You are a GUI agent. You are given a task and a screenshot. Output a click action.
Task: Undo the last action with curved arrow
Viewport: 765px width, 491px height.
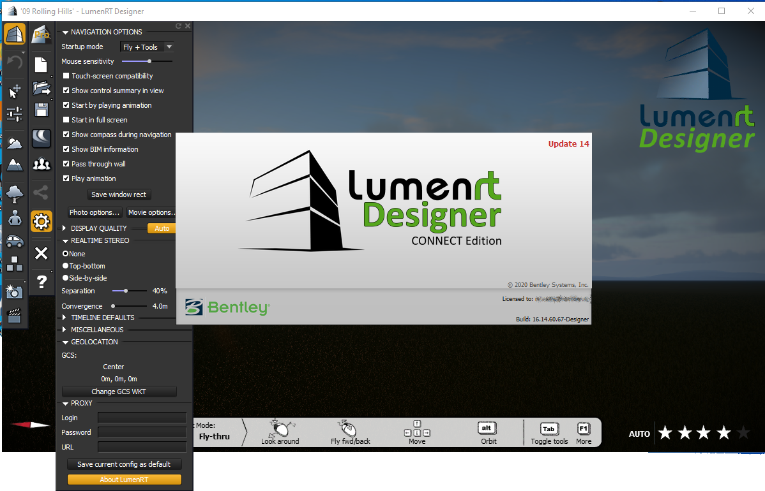[15, 63]
